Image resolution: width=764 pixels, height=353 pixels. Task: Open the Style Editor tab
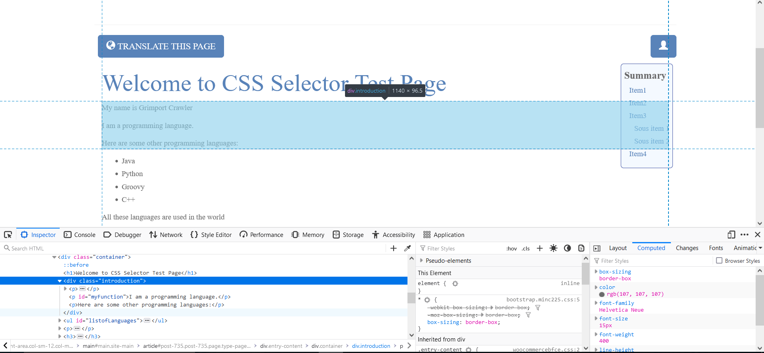point(211,235)
